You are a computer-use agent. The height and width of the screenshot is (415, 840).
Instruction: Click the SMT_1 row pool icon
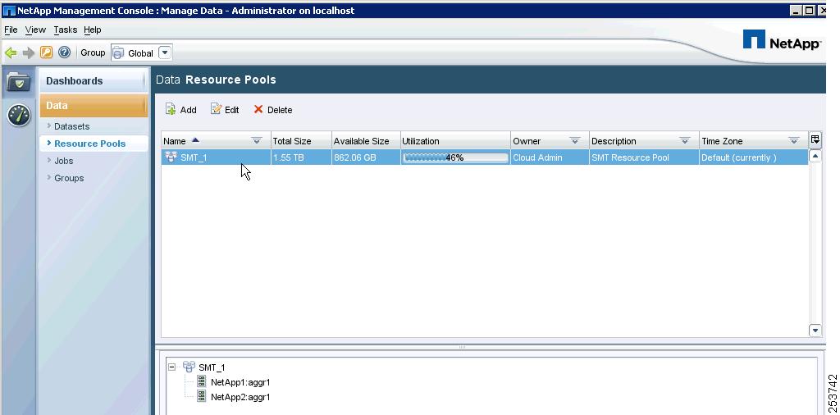pyautogui.click(x=171, y=157)
